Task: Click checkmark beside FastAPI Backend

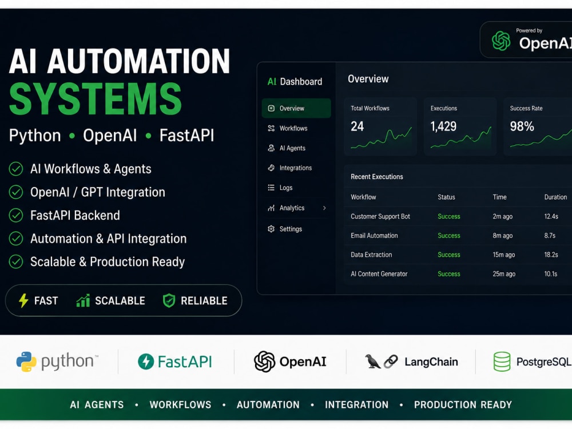Action: click(16, 215)
